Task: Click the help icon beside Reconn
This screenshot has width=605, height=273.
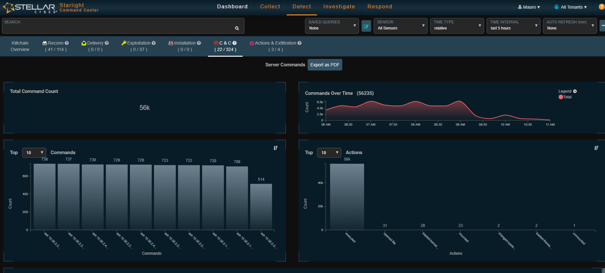Action: (x=67, y=43)
